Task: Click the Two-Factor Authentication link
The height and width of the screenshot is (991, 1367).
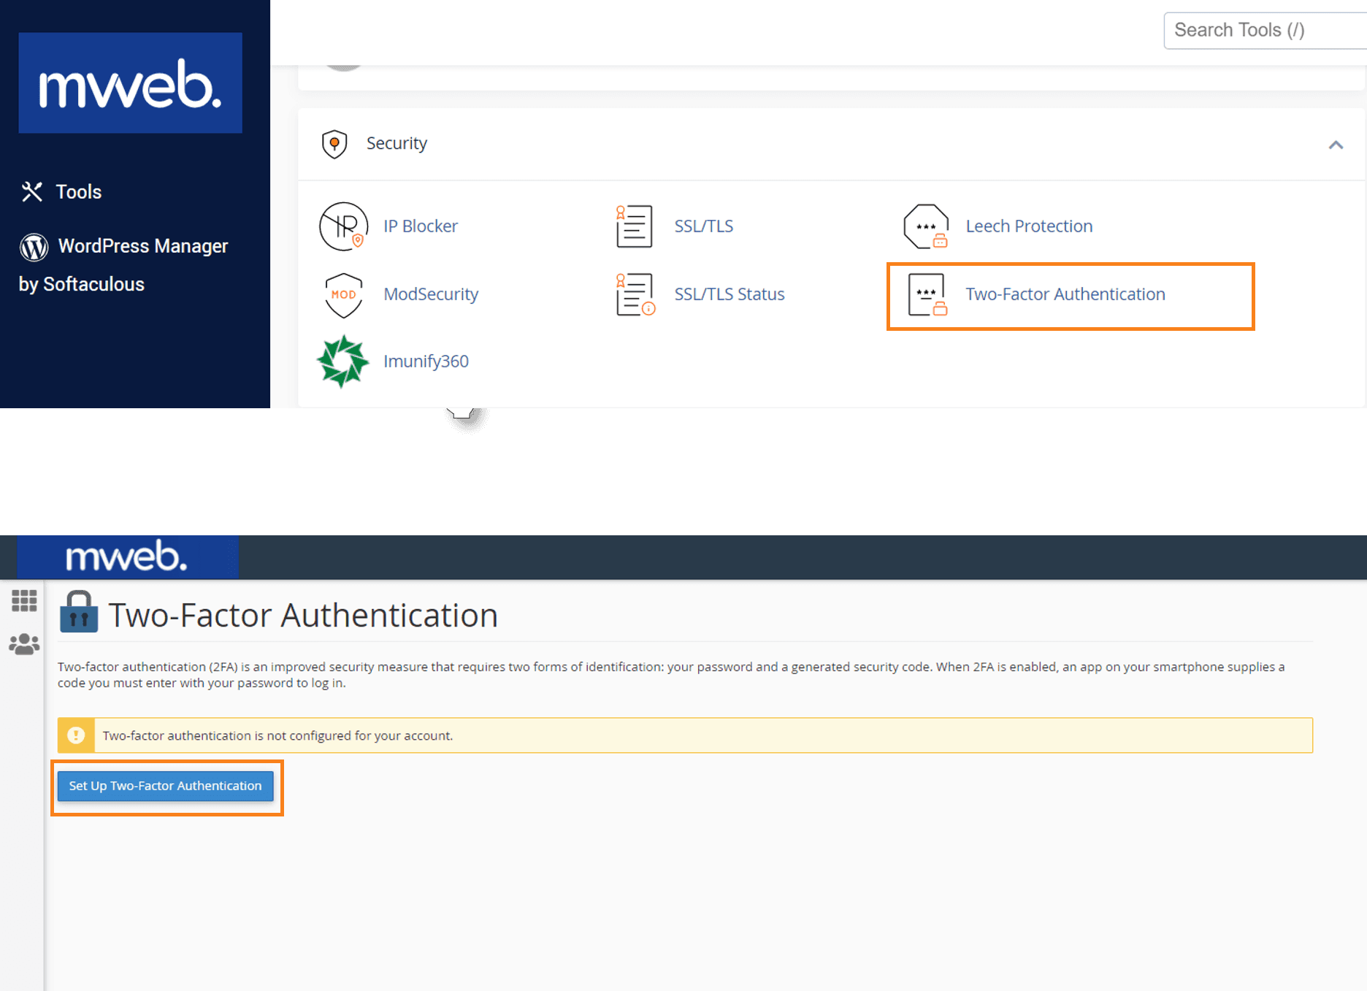Action: (1065, 294)
